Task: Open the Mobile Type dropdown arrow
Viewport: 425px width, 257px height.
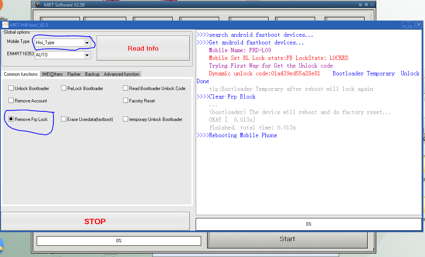Action: coord(87,43)
